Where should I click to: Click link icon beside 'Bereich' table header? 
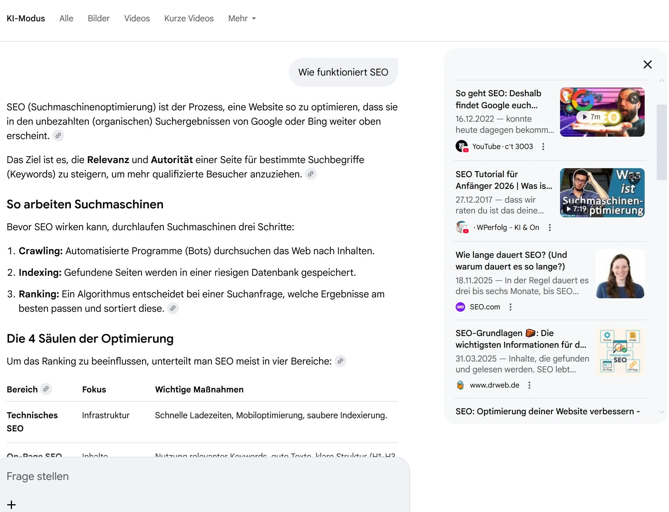point(46,389)
